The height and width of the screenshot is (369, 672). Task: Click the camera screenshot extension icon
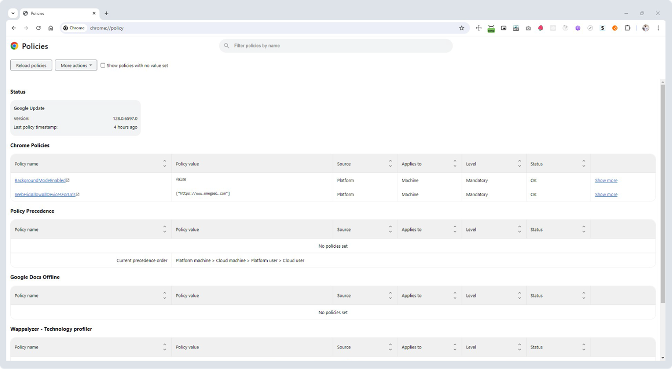(x=528, y=28)
